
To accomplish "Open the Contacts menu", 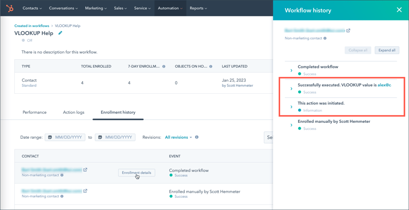I will (x=32, y=8).
